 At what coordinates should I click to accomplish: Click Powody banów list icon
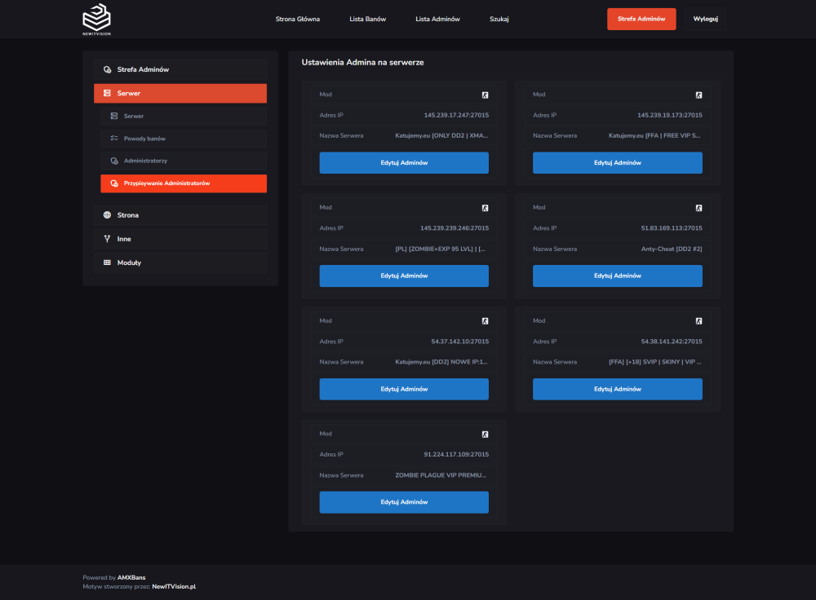click(114, 139)
